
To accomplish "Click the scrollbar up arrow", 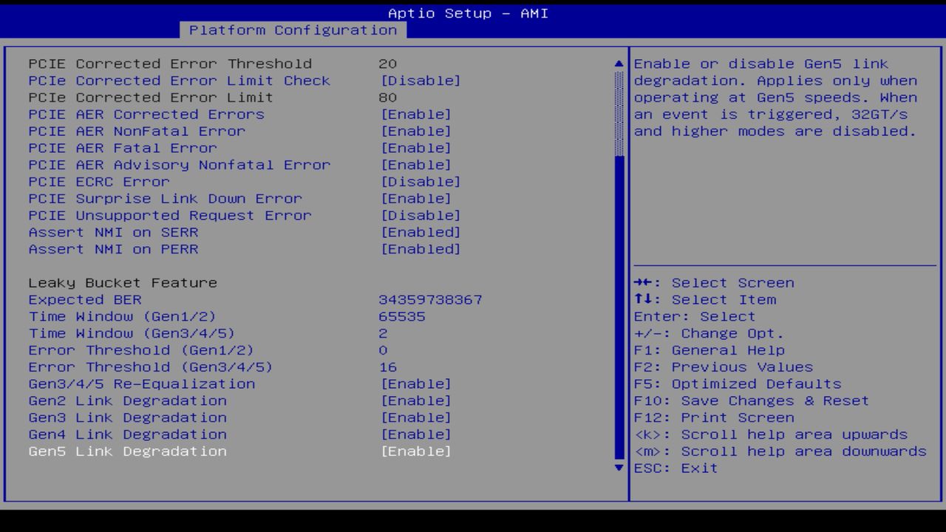I will (x=618, y=64).
